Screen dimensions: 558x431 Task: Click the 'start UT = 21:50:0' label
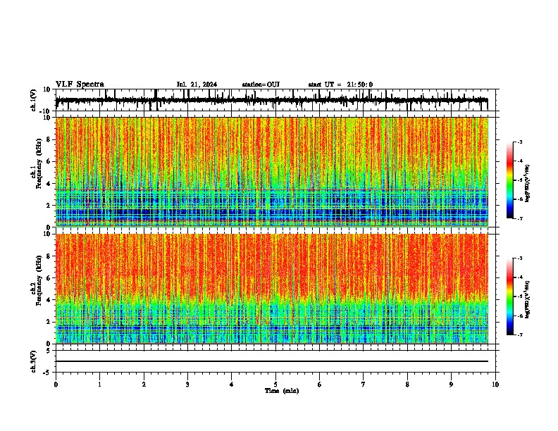tap(340, 85)
